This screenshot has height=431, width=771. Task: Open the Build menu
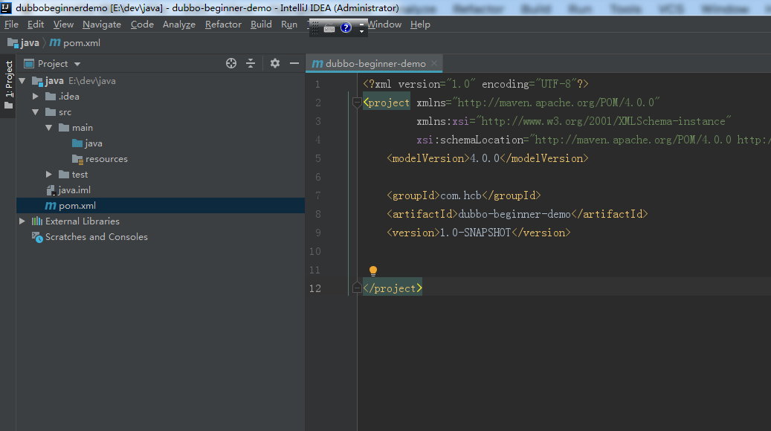point(261,24)
